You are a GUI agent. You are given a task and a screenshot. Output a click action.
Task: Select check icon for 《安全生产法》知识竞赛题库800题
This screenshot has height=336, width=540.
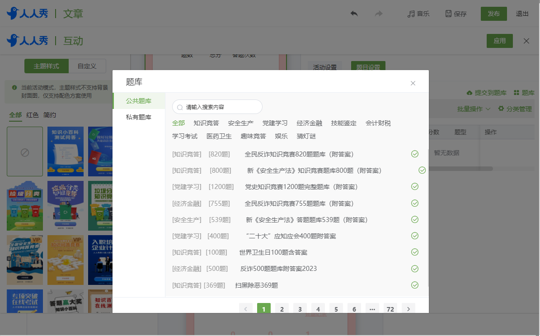[x=422, y=170]
